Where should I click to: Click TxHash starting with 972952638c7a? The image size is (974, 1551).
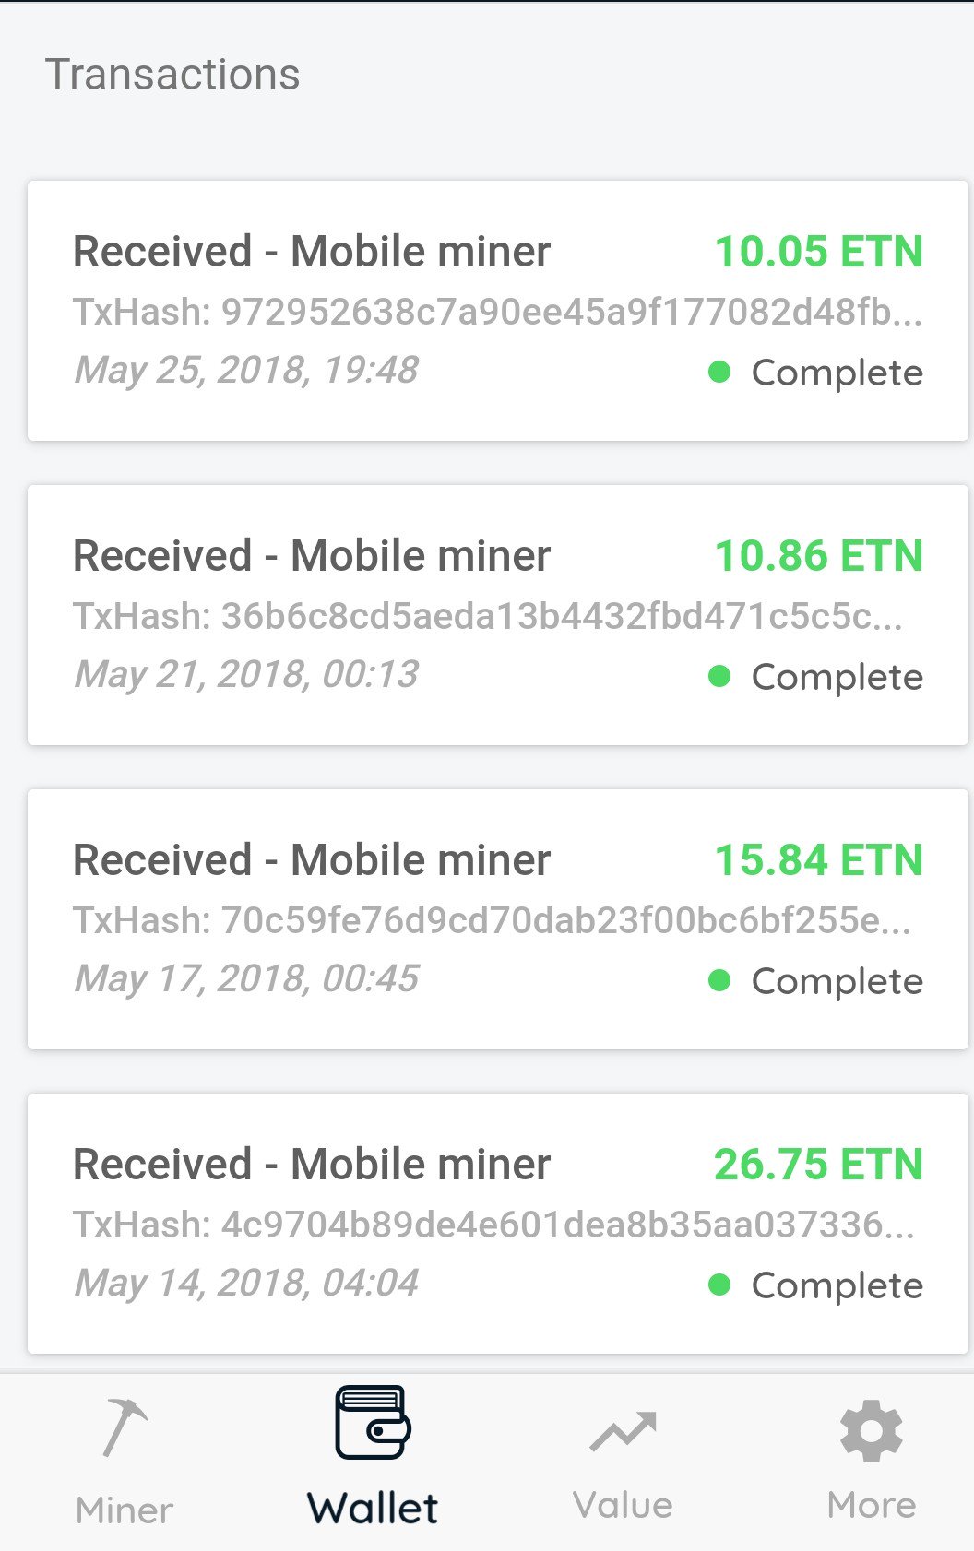click(x=497, y=313)
